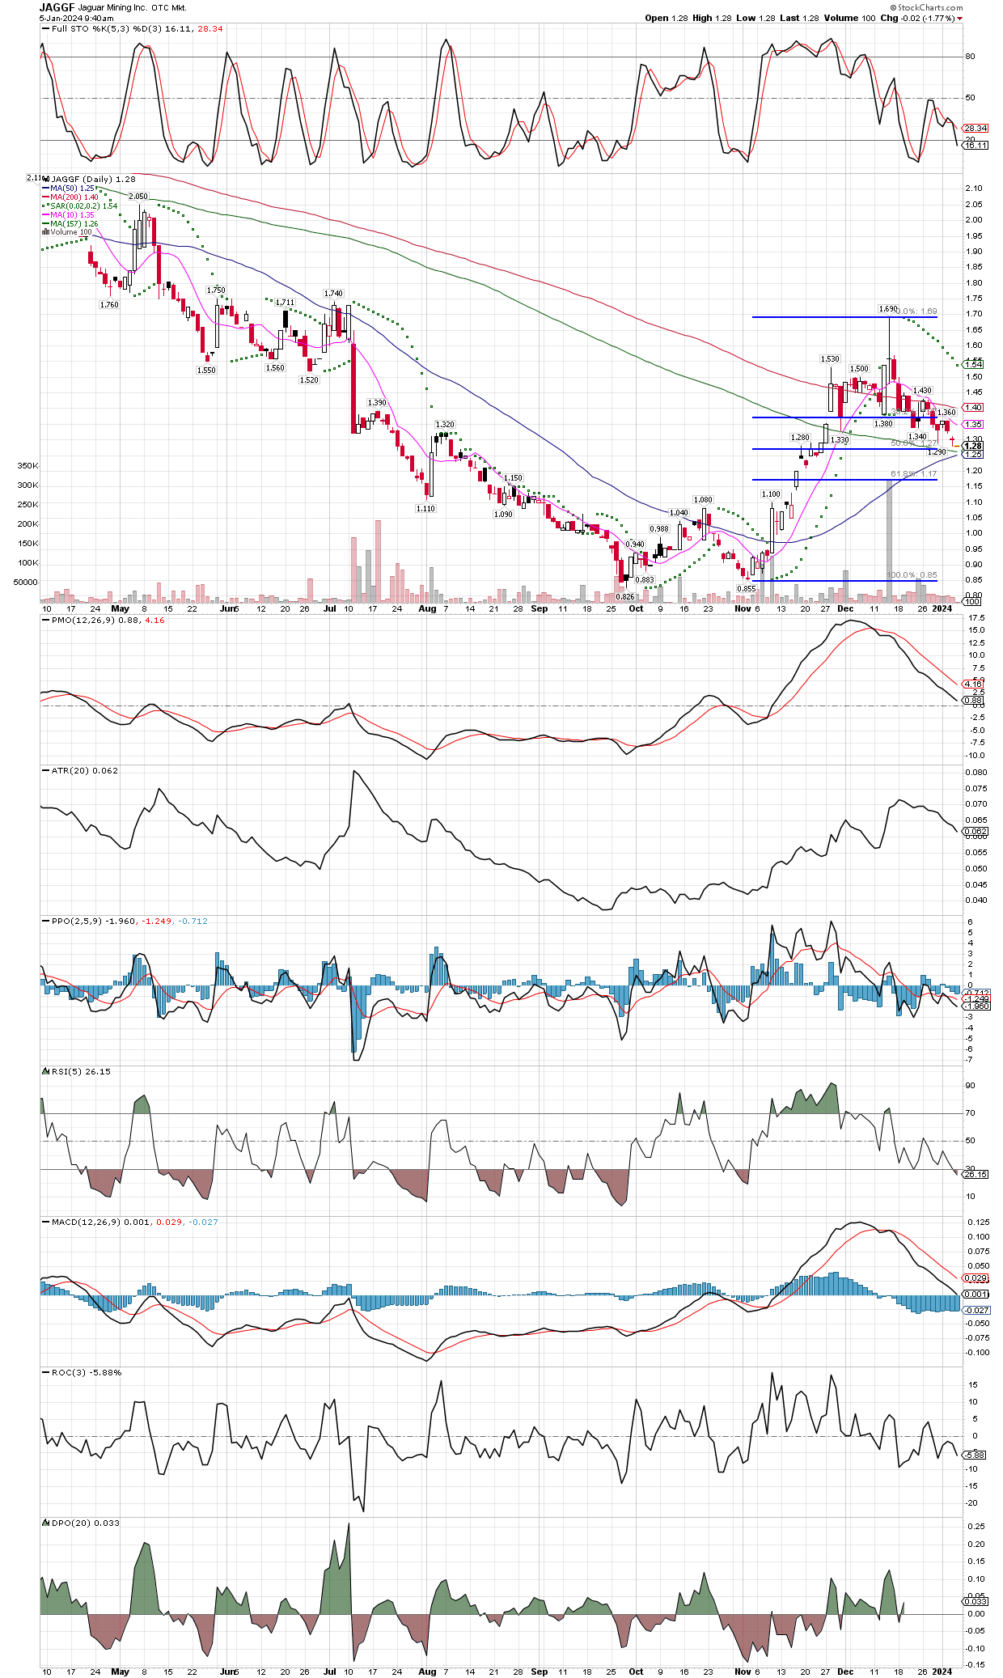The image size is (1003, 1678).
Task: Click the "Low 1.28" quote value
Action: click(755, 18)
